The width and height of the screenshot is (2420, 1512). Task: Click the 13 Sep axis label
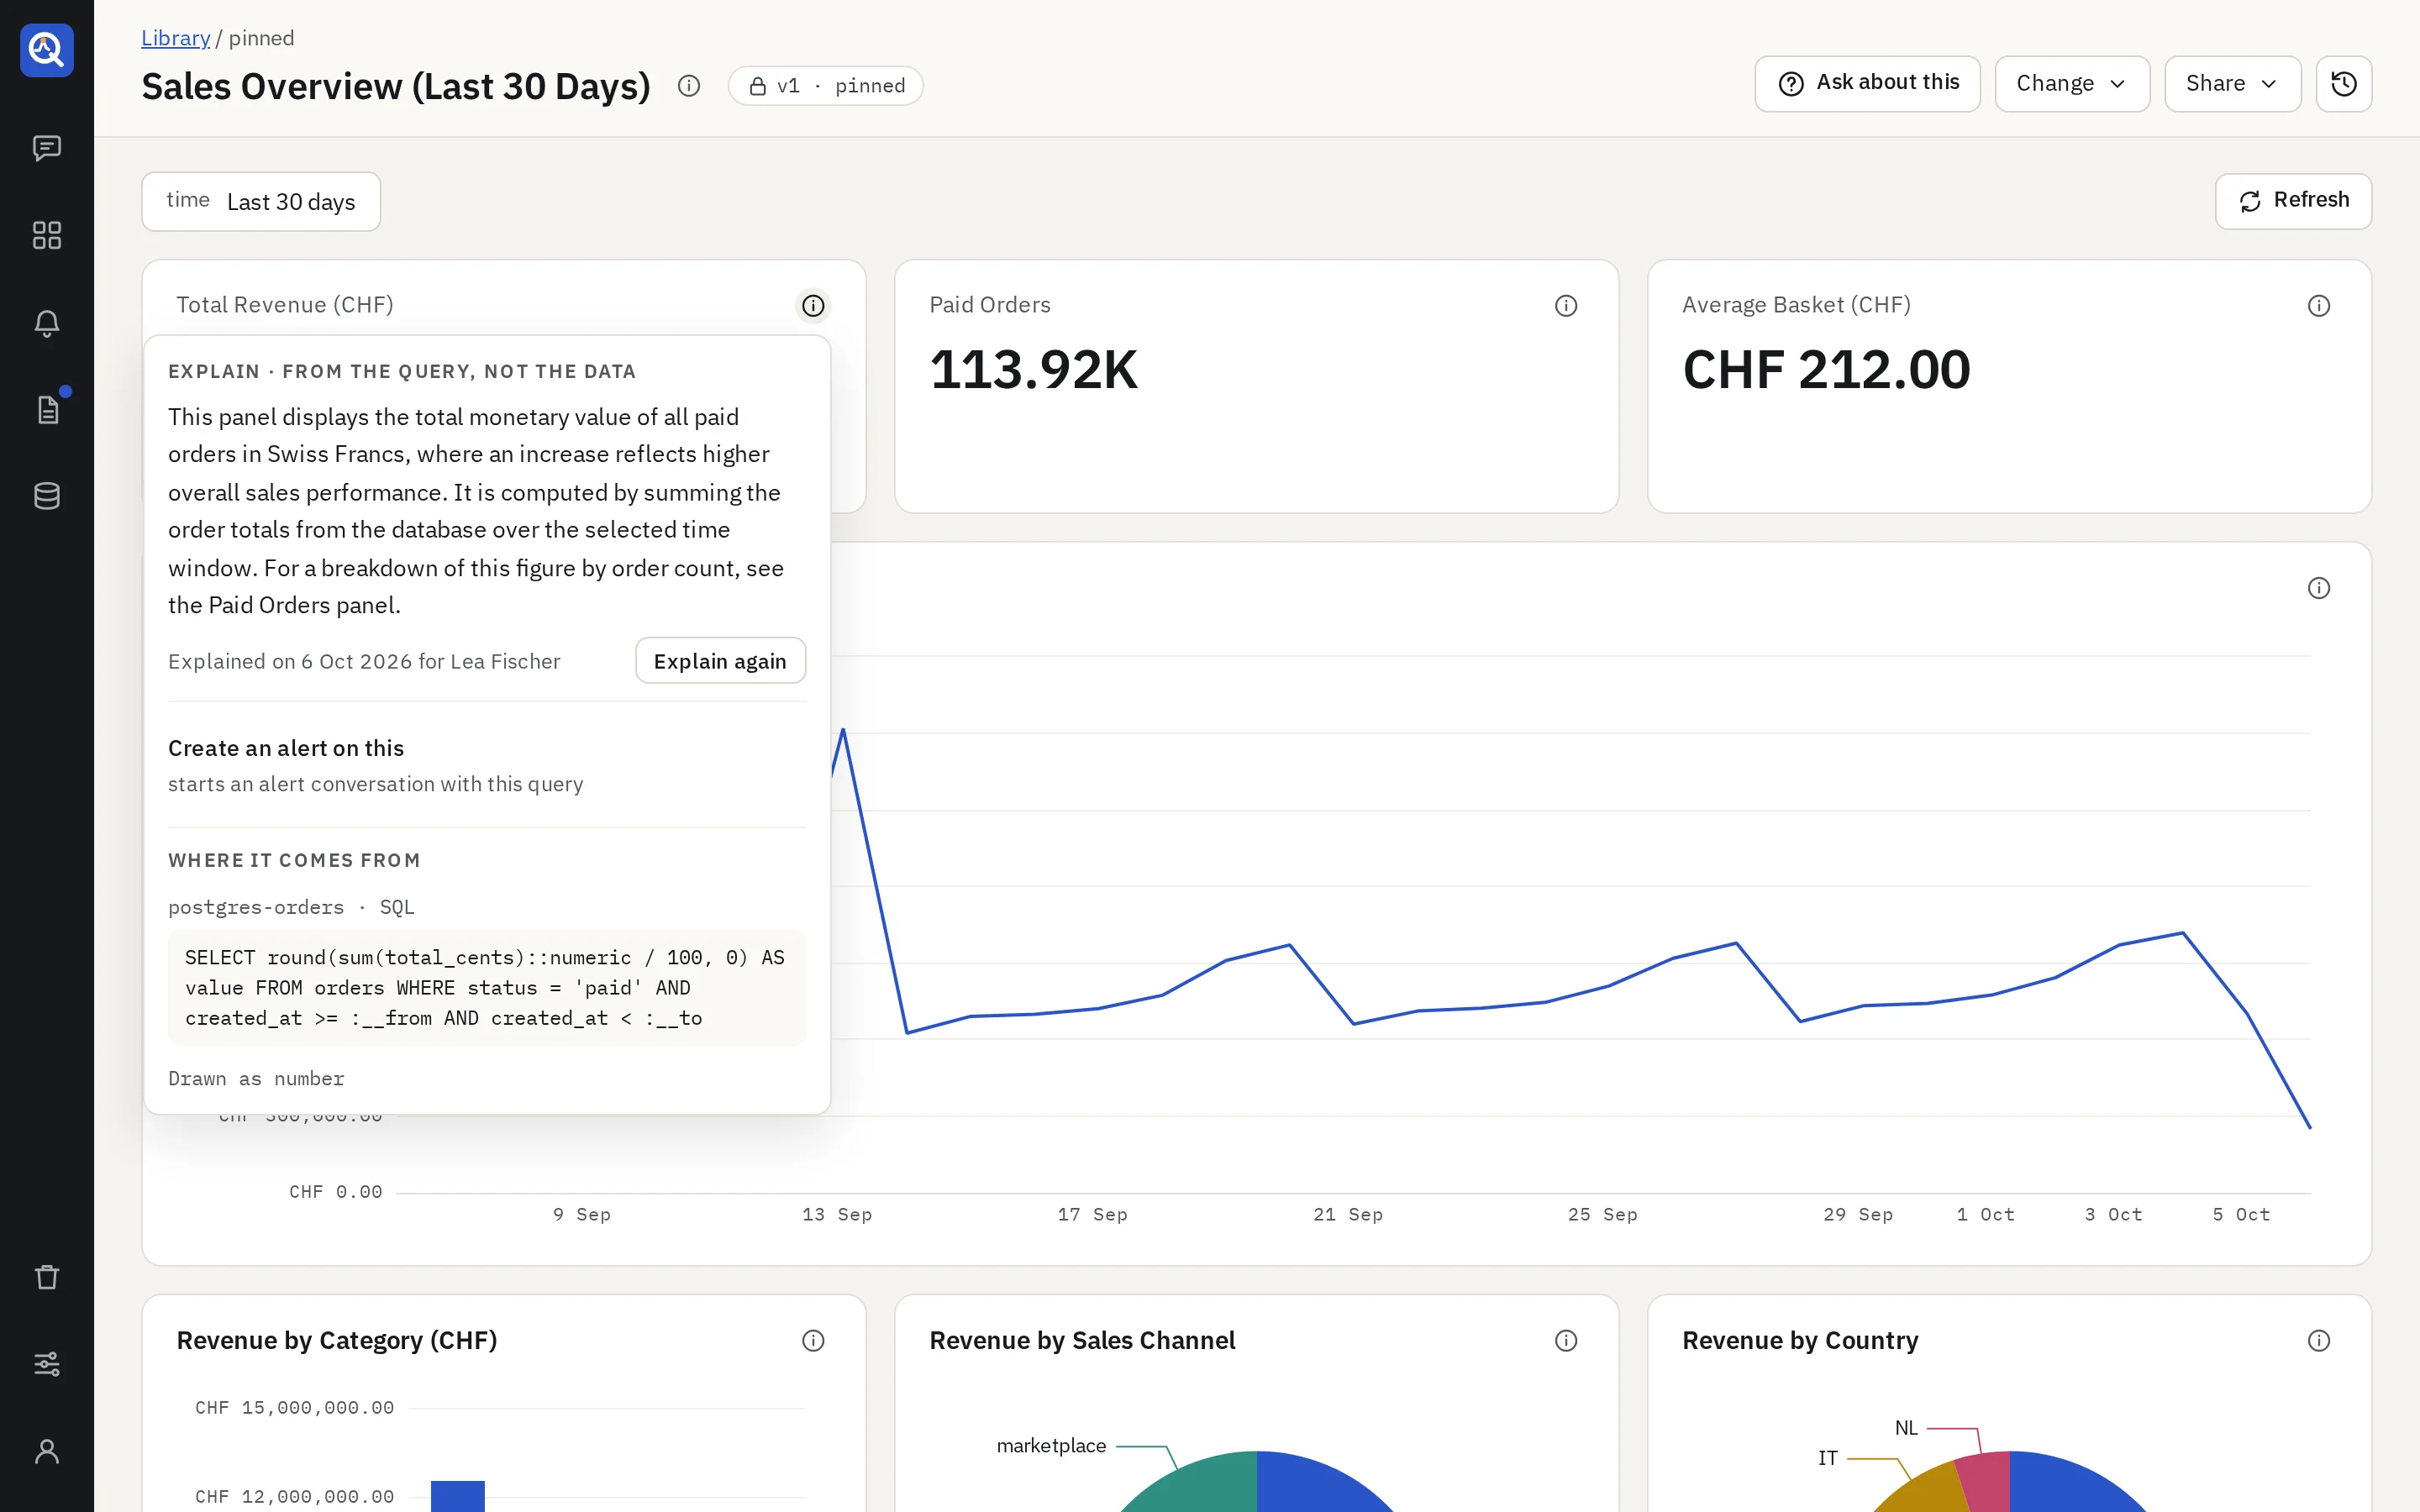pos(837,1214)
